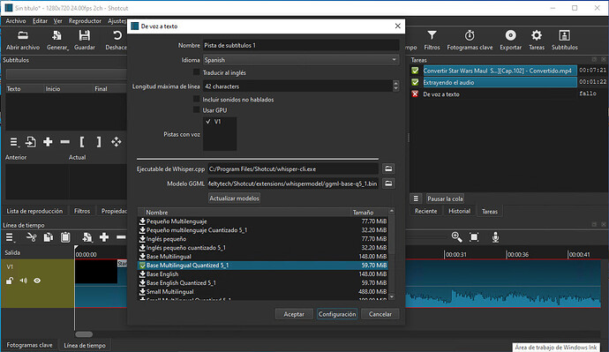Select Inglés pequeño model row
Viewport: 609px width, 352px height.
pyautogui.click(x=263, y=239)
